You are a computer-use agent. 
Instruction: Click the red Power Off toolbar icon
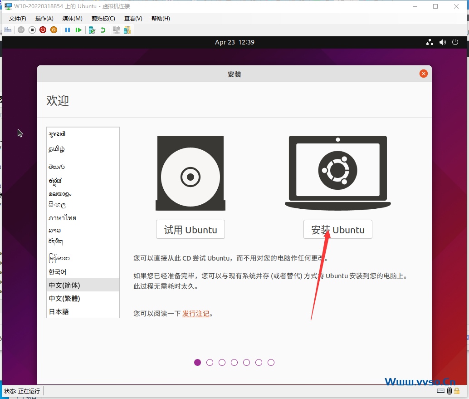click(43, 30)
